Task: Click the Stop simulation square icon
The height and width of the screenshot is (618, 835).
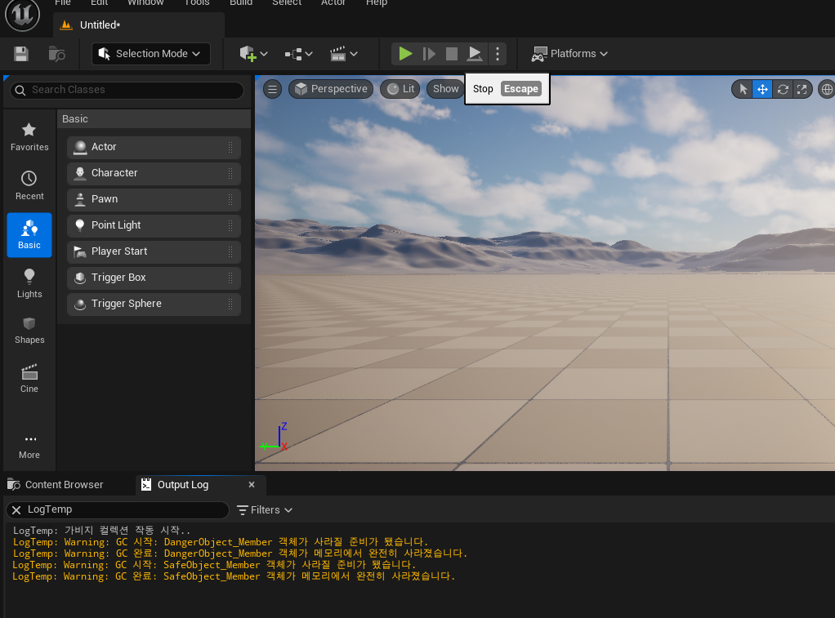Action: point(452,54)
